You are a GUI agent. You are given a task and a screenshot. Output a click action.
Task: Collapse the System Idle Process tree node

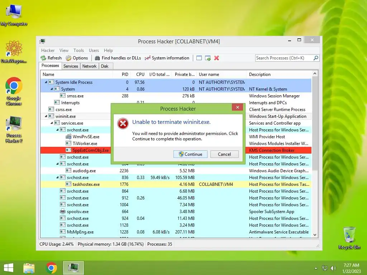[x=46, y=82]
